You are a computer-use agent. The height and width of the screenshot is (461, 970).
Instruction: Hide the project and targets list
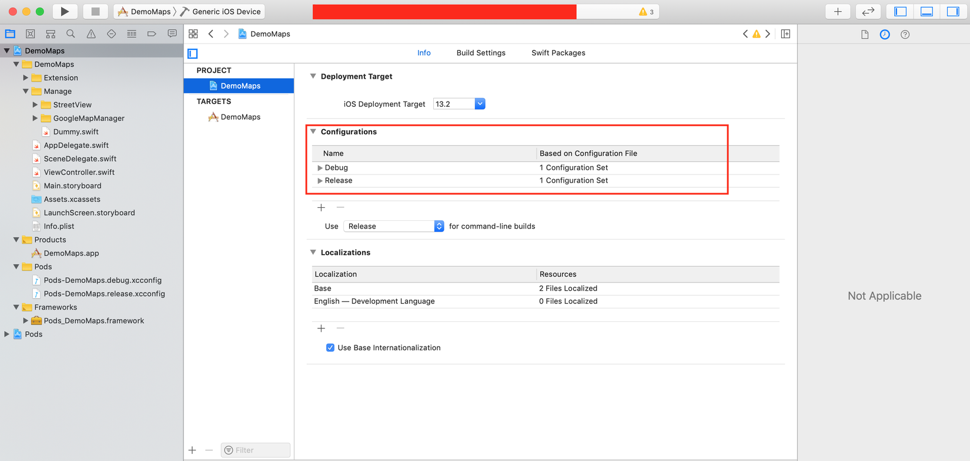pyautogui.click(x=193, y=53)
